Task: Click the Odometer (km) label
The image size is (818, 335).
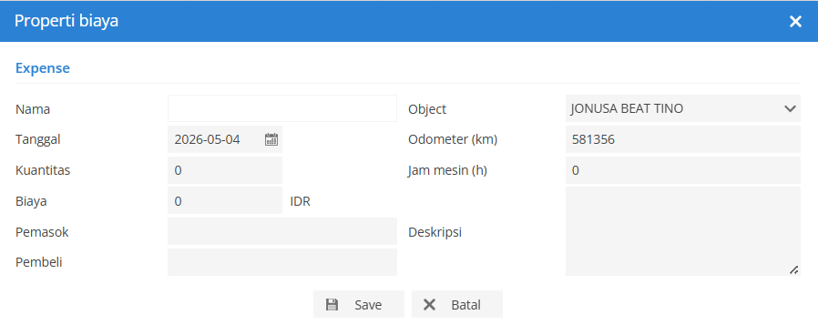Action: 453,139
